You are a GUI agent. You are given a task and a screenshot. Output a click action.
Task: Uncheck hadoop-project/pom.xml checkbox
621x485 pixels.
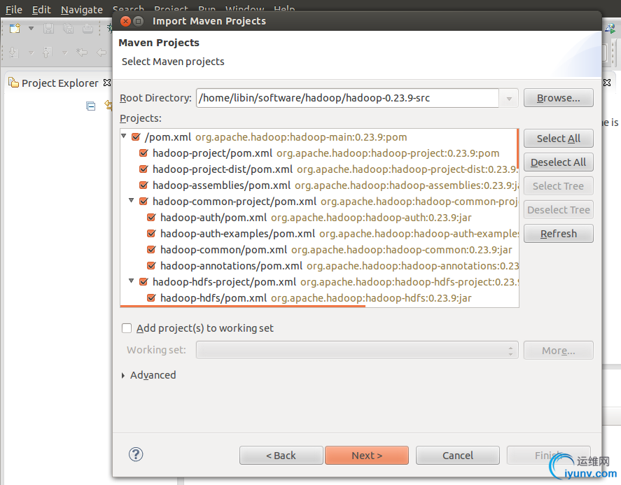coord(144,153)
